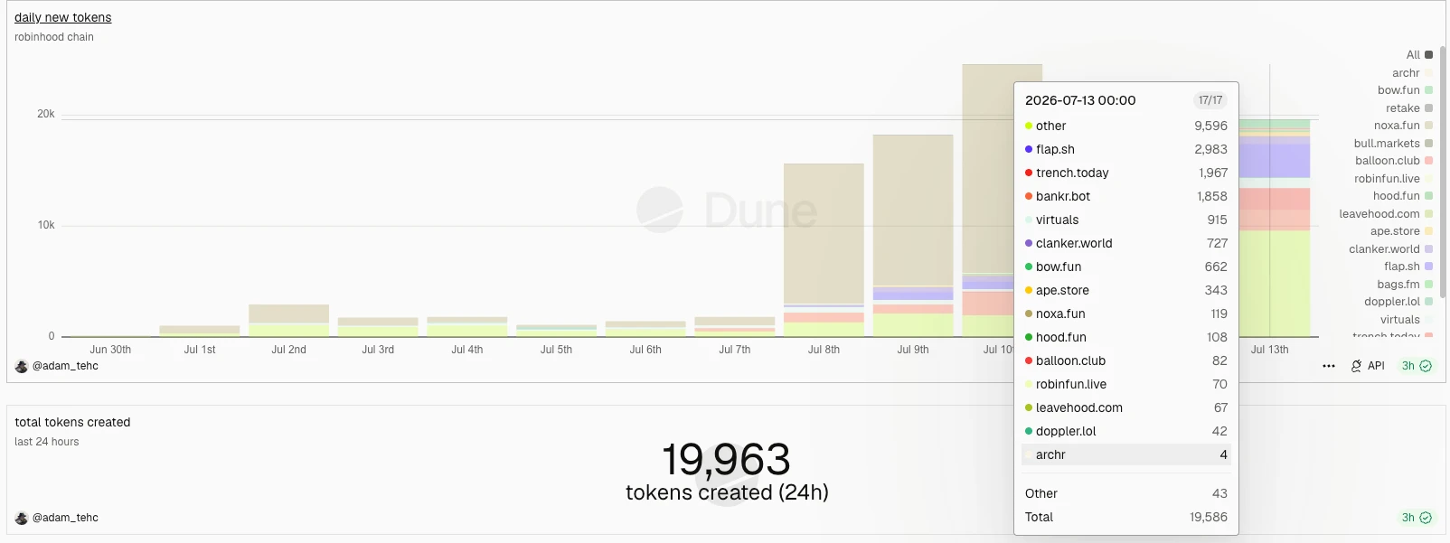Viewport: 1450px width, 543px height.
Task: Toggle the balloon.club legend series
Action: click(1394, 161)
